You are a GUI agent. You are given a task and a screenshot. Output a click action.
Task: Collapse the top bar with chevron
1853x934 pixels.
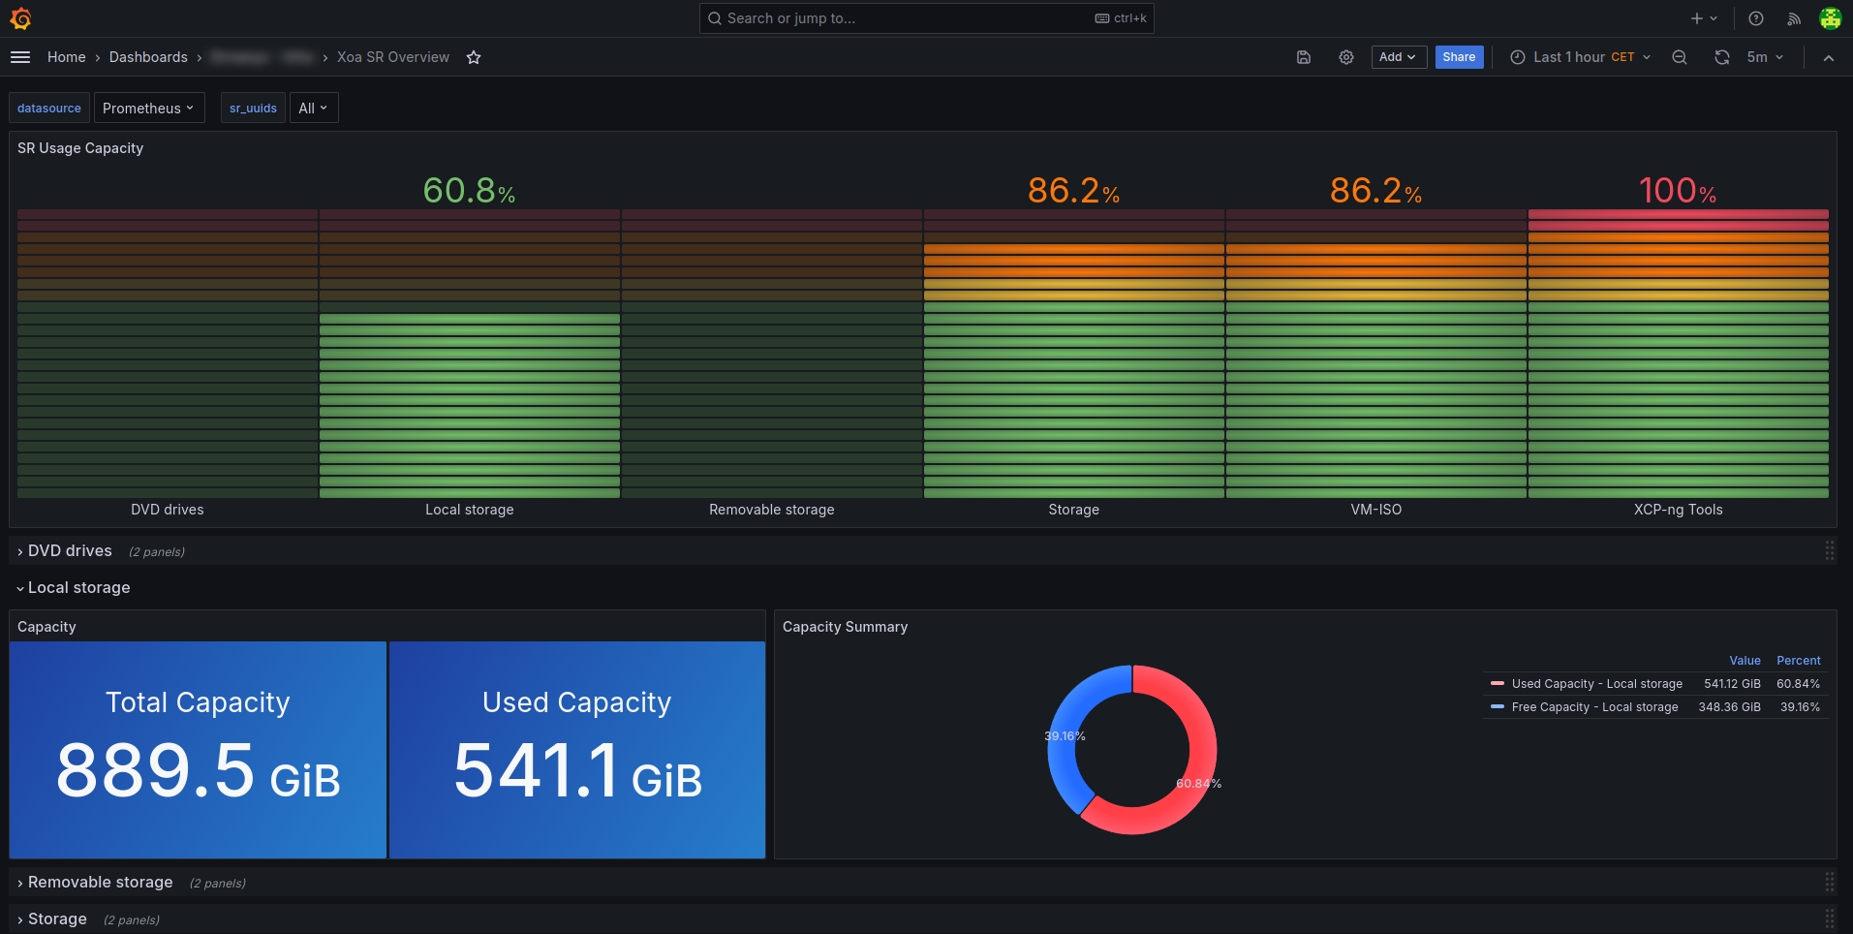(x=1829, y=57)
